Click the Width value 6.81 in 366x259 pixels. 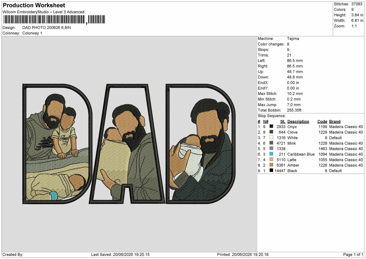click(x=357, y=21)
